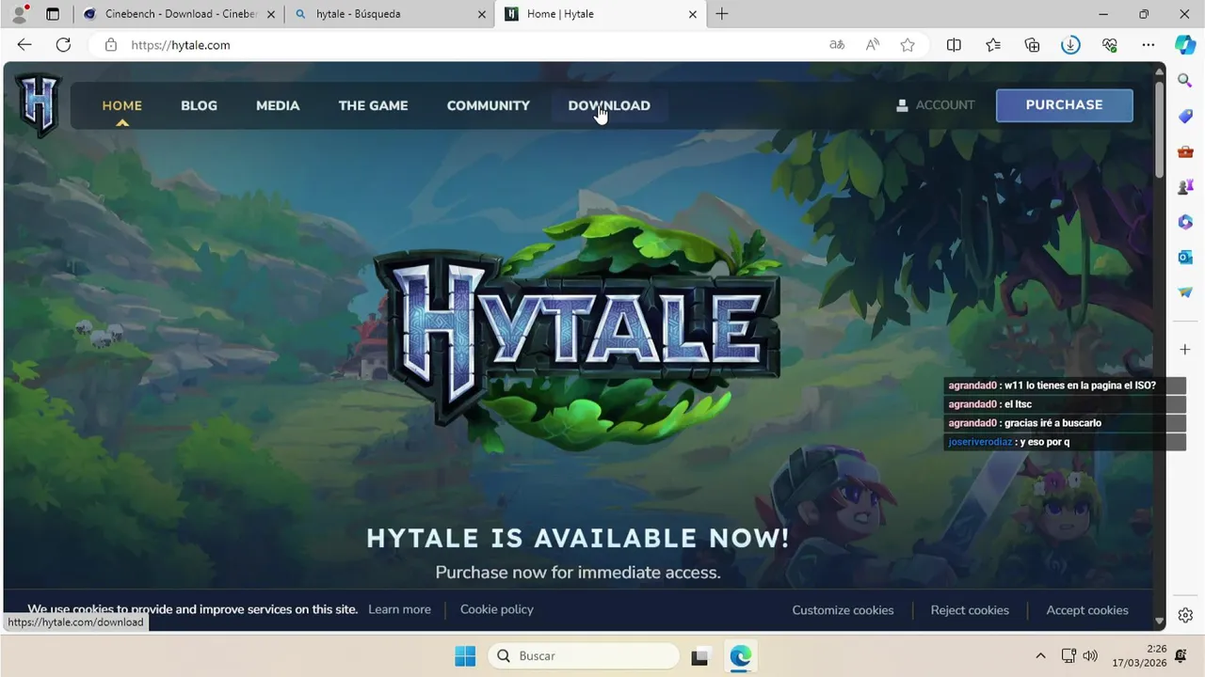The width and height of the screenshot is (1205, 677).
Task: Open Edge sidebar shopping tag icon
Action: (1185, 116)
